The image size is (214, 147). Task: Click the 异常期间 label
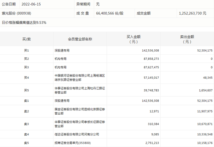coord(83,4)
